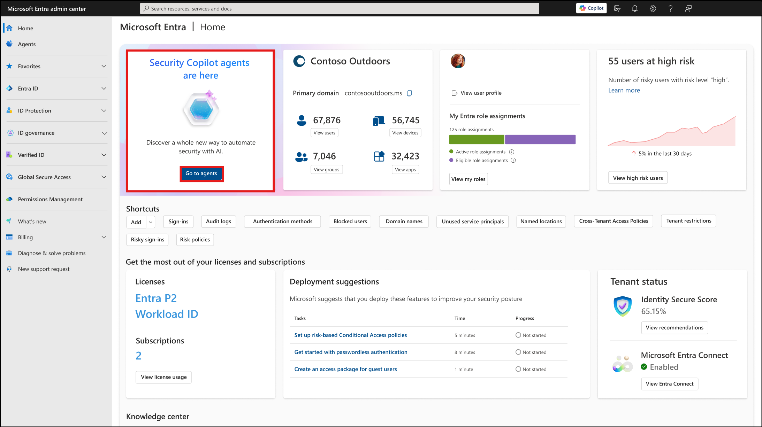762x427 pixels.
Task: Click the devices icon beside 56,745
Action: pos(379,121)
